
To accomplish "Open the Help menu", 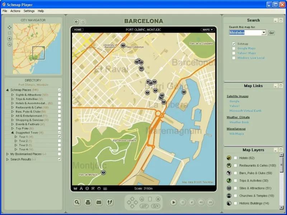I will tap(41, 11).
